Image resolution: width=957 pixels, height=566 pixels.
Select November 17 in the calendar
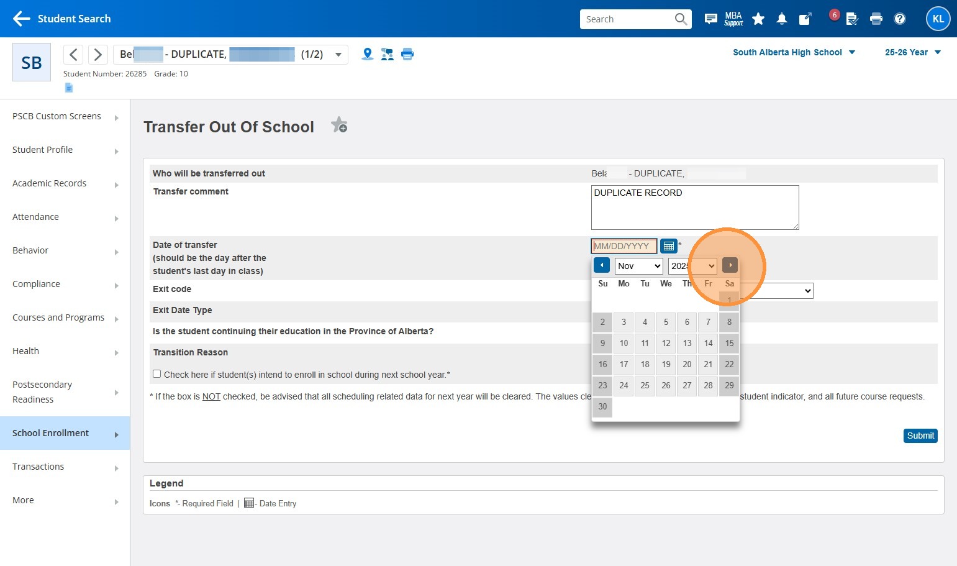[624, 365]
